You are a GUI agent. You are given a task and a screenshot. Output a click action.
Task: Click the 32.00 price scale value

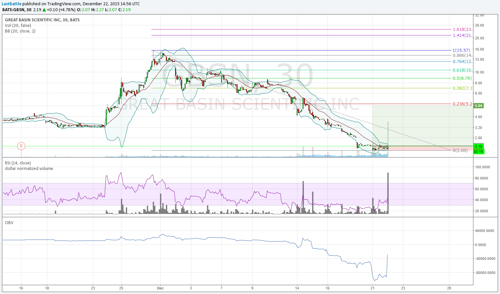click(480, 15)
